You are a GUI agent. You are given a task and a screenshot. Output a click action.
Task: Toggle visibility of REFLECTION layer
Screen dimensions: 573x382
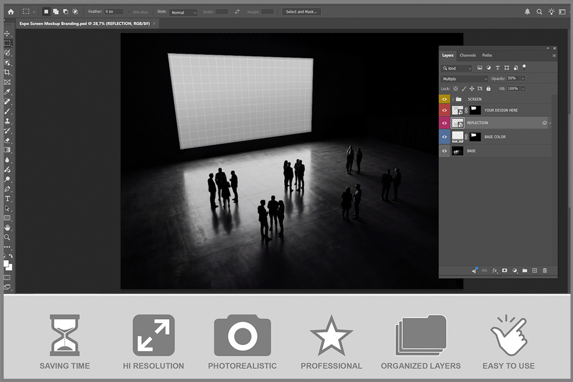click(x=445, y=123)
